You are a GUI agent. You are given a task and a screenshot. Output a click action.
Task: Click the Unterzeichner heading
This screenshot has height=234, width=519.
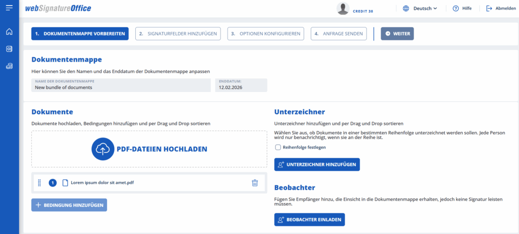(300, 112)
